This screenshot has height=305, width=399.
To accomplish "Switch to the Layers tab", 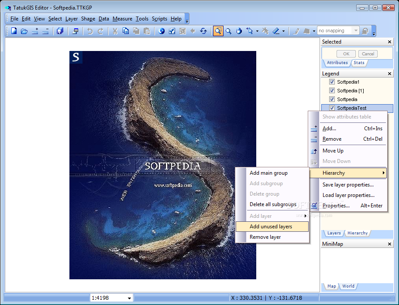I will click(334, 233).
